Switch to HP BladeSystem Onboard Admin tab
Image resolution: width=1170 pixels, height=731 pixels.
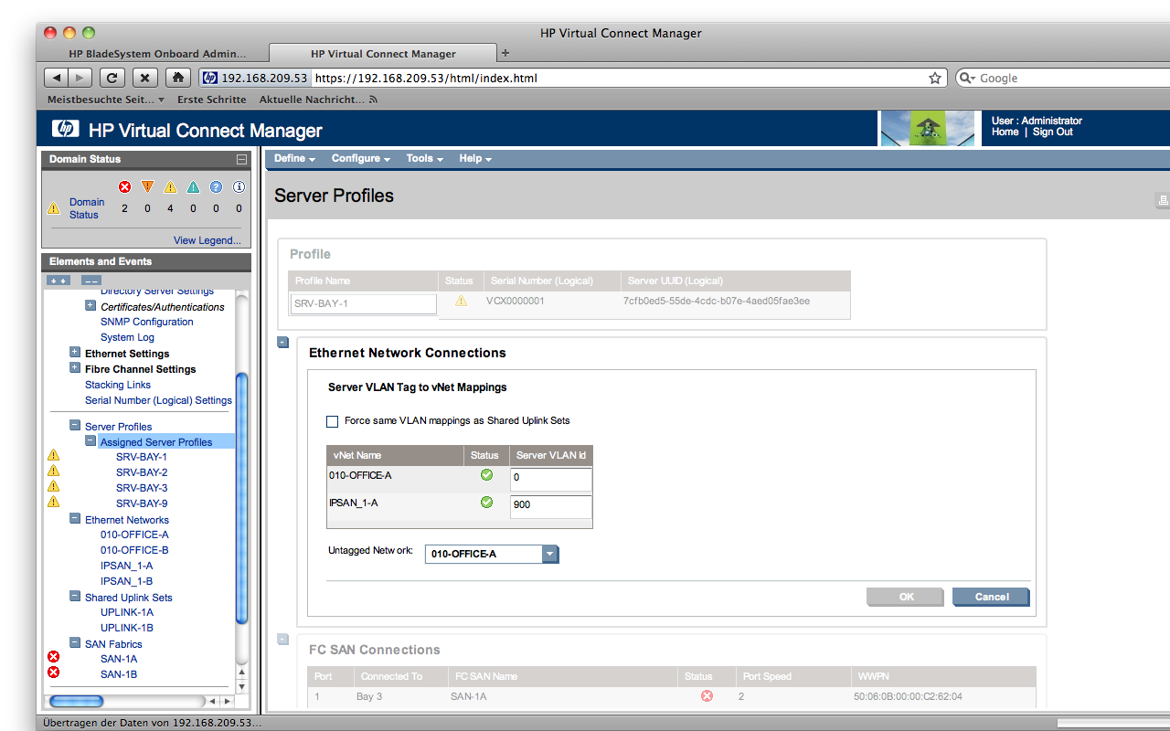point(156,54)
